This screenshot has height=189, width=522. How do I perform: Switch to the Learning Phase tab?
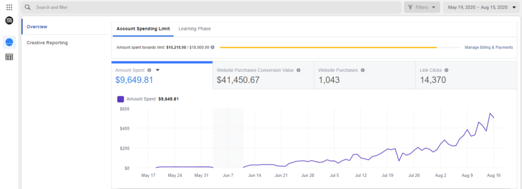pos(195,29)
